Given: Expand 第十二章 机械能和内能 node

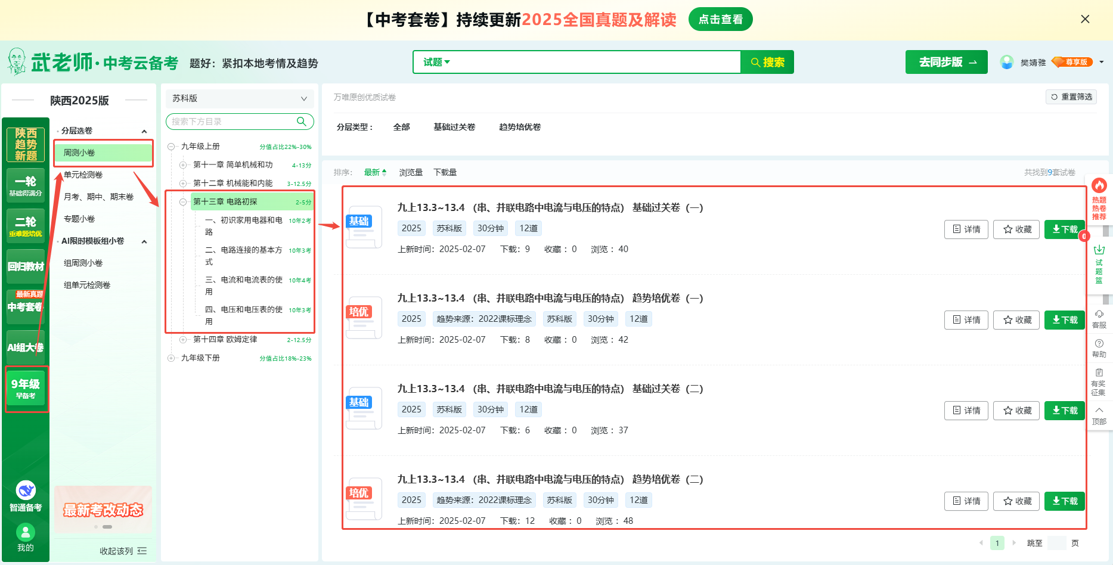Looking at the screenshot, I should click(x=184, y=184).
